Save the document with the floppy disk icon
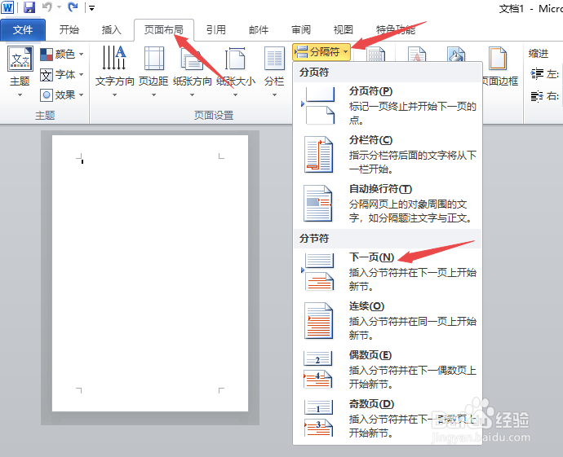 [29, 7]
